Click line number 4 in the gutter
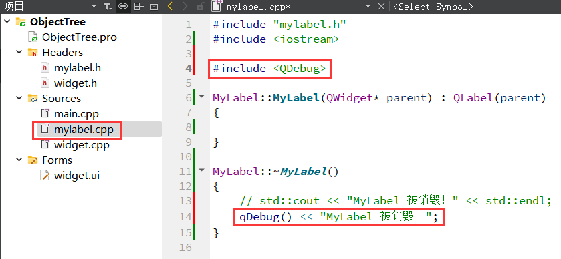Image resolution: width=561 pixels, height=259 pixels. click(x=188, y=69)
